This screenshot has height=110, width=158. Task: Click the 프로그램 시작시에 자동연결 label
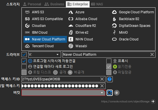click(54, 61)
